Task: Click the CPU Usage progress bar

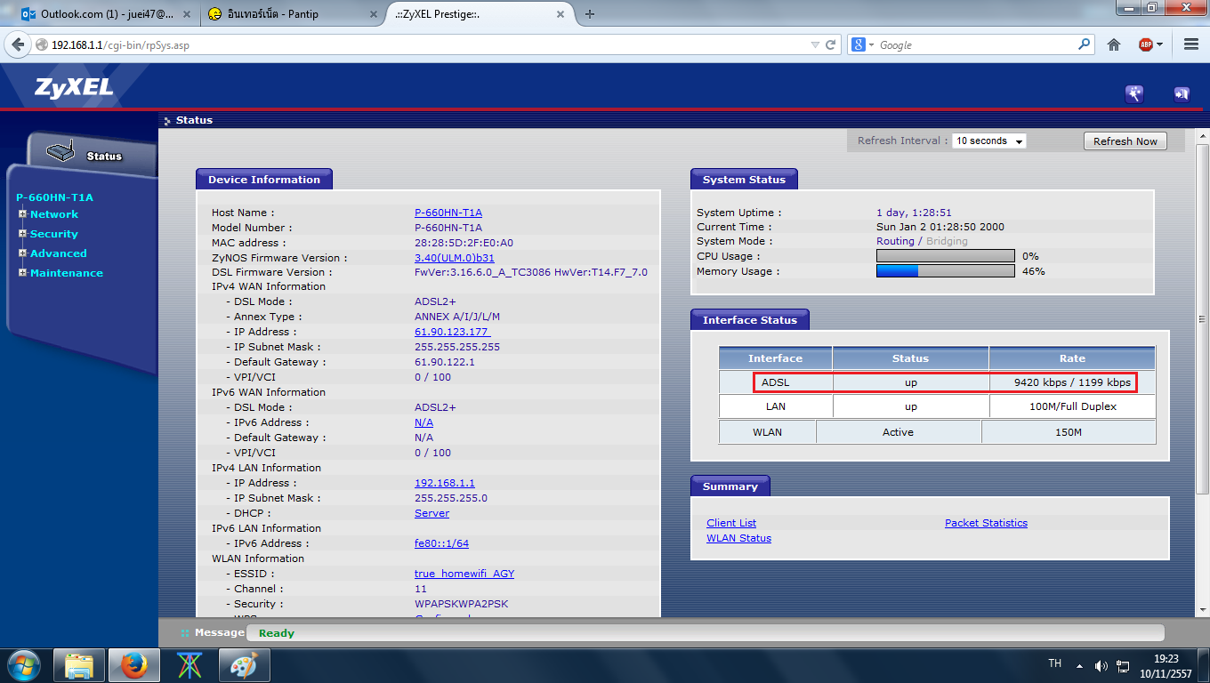Action: click(945, 256)
